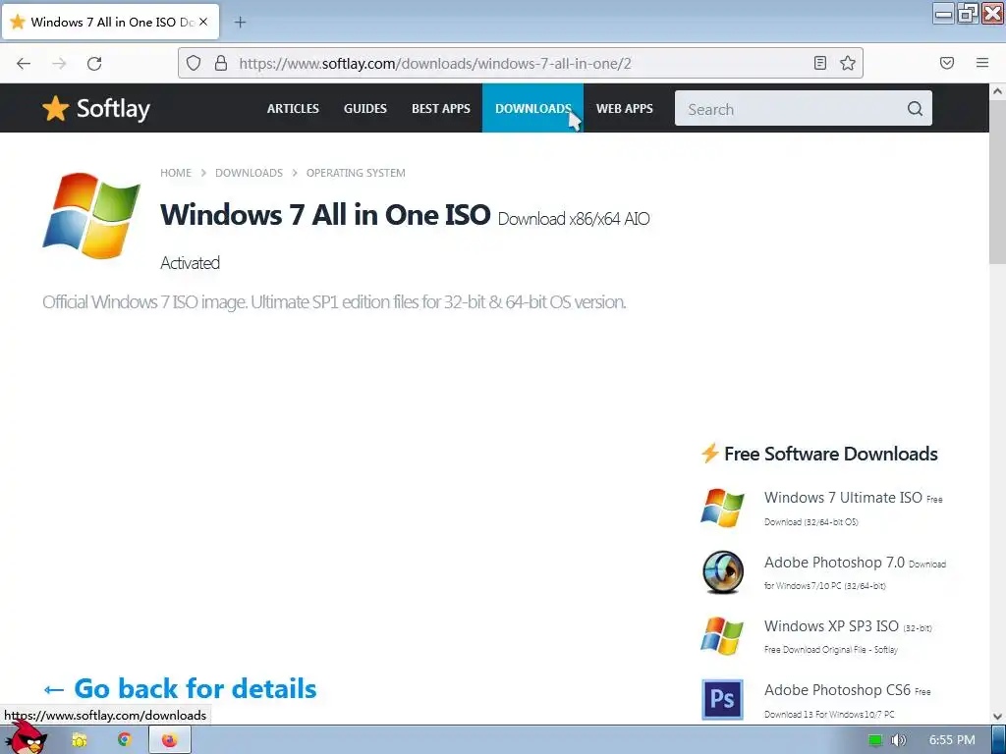Open the Windows 7 Ultimate ISO link
The width and height of the screenshot is (1006, 754).
[x=842, y=498]
